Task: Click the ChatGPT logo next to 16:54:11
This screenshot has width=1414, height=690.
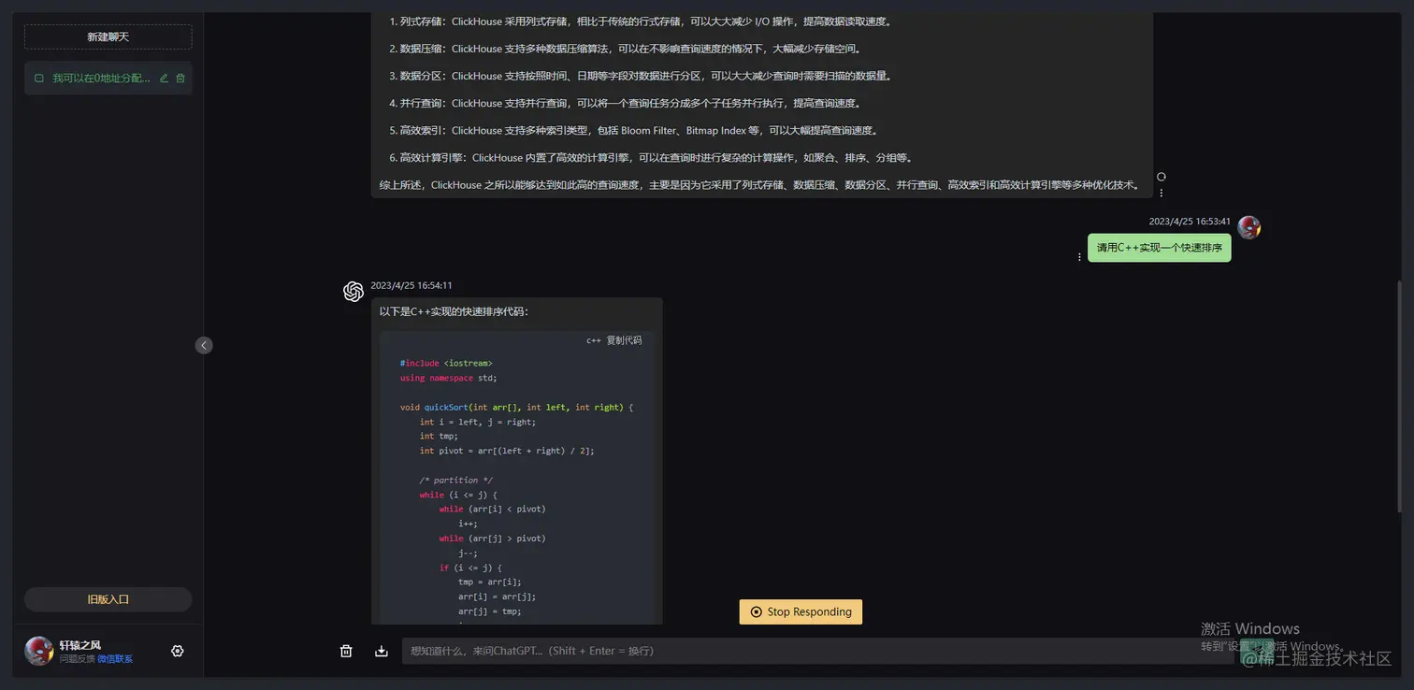Action: [353, 292]
